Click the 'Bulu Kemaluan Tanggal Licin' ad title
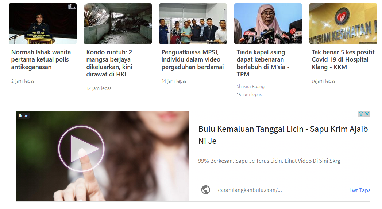The width and height of the screenshot is (382, 209). [283, 135]
